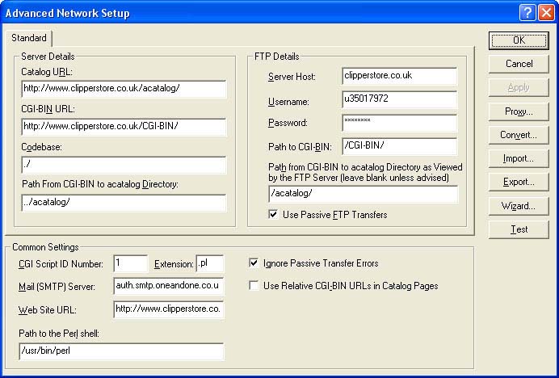Open the Proxy settings
Image resolution: width=559 pixels, height=378 pixels.
point(519,111)
